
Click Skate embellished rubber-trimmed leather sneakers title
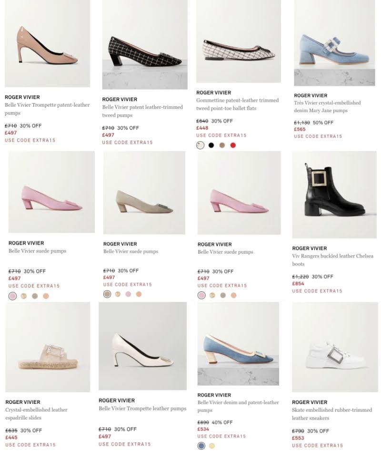[332, 414]
